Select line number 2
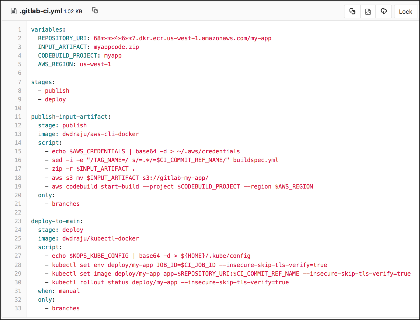 click(20, 38)
